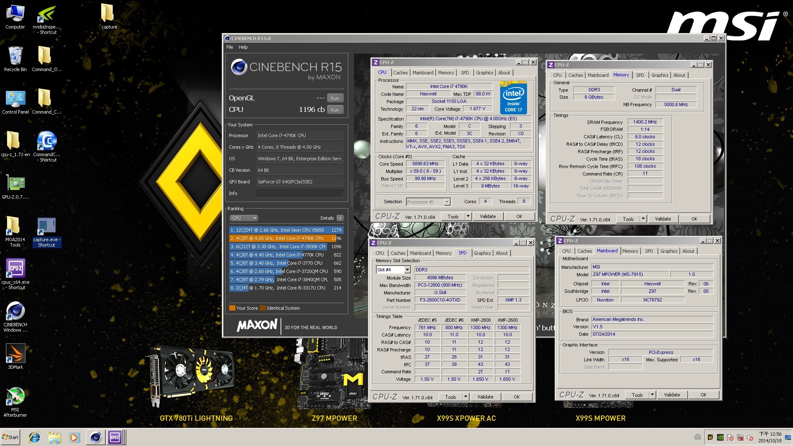Open nvidiaInspector shortcut on desktop

[x=47, y=19]
